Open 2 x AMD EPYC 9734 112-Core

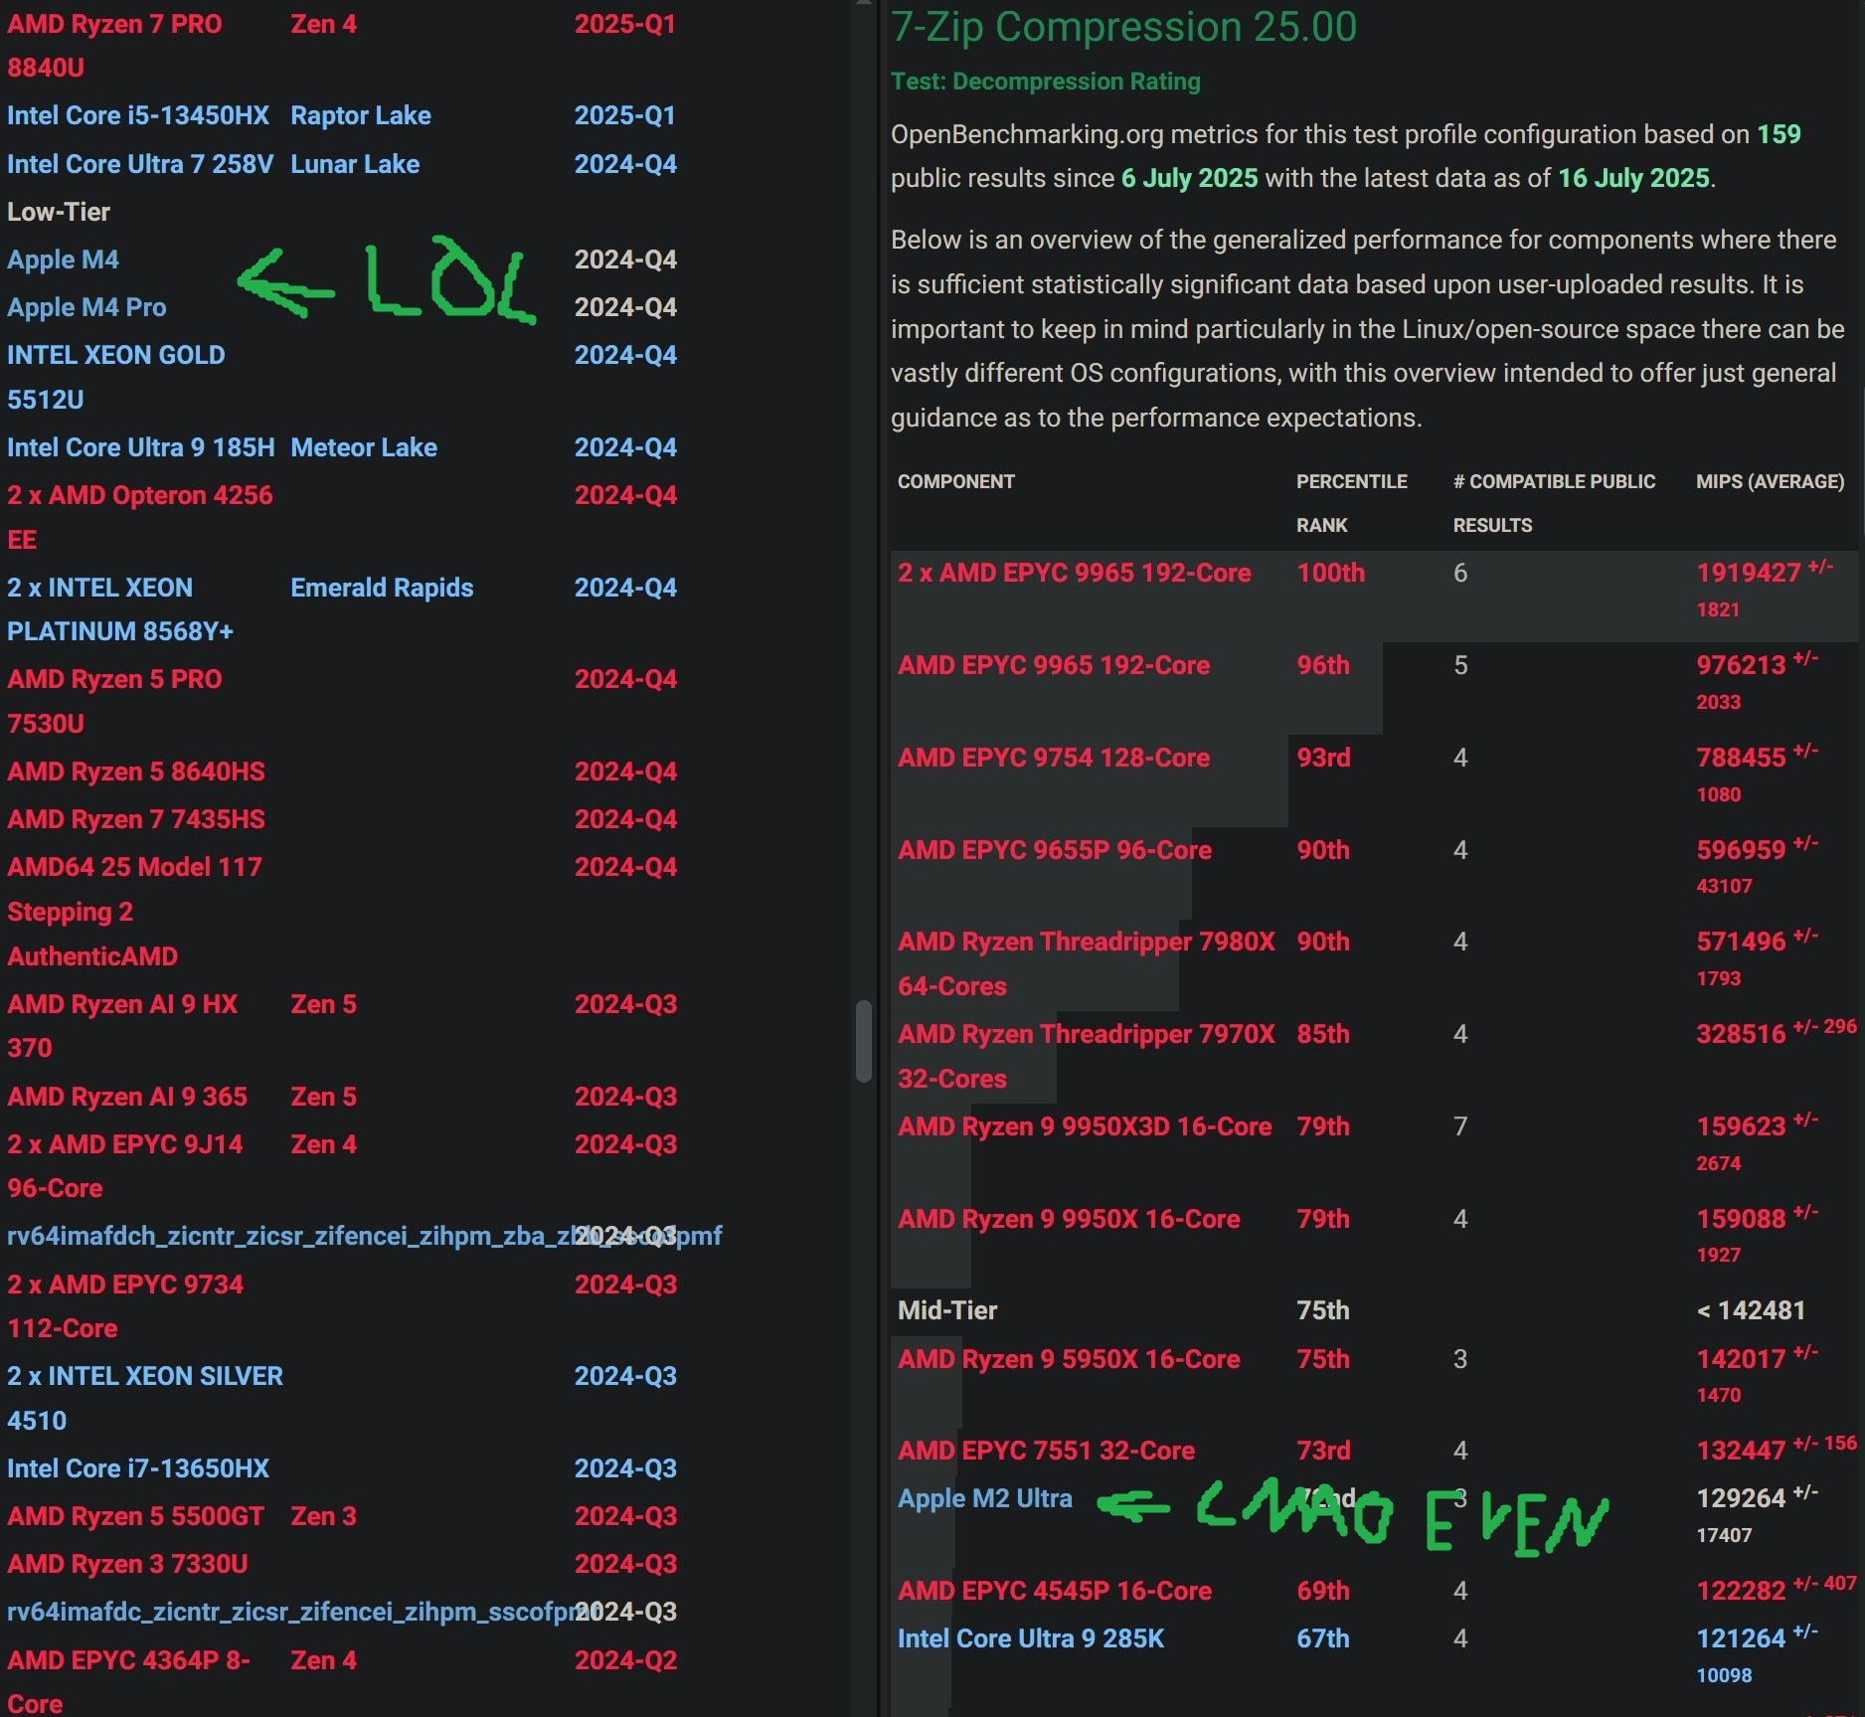pos(125,1306)
